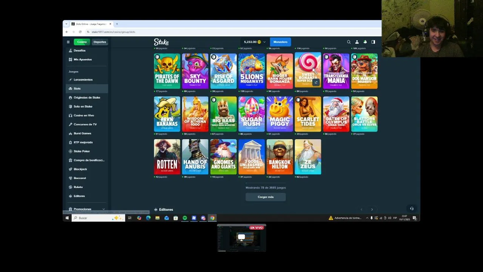Open Burst Games in sidebar

click(87, 133)
